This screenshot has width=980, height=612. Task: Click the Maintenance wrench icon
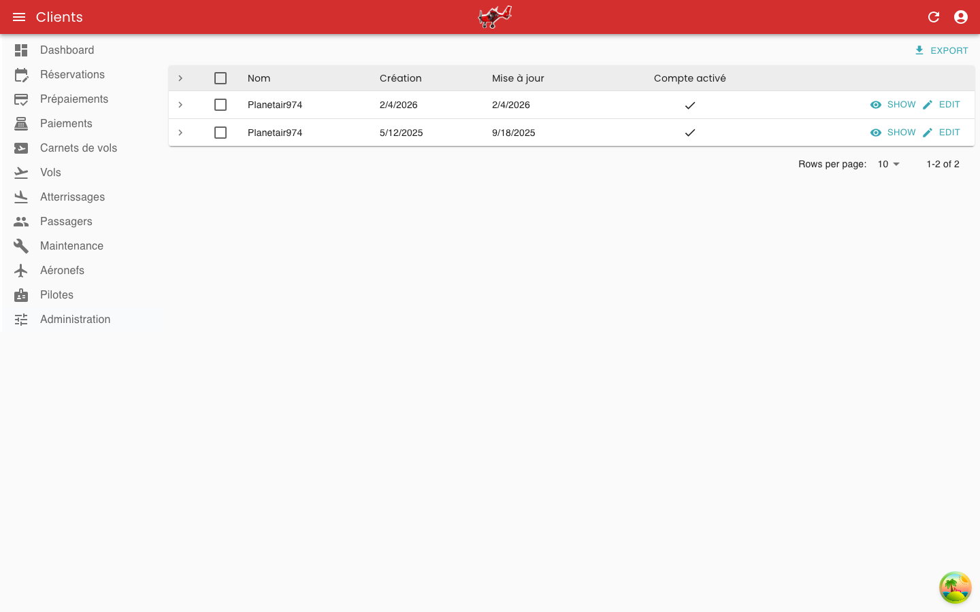pyautogui.click(x=21, y=246)
